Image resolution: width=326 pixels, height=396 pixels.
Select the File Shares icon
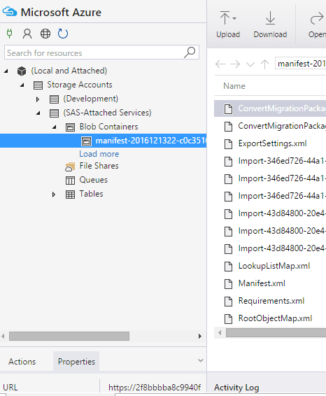pyautogui.click(x=70, y=167)
